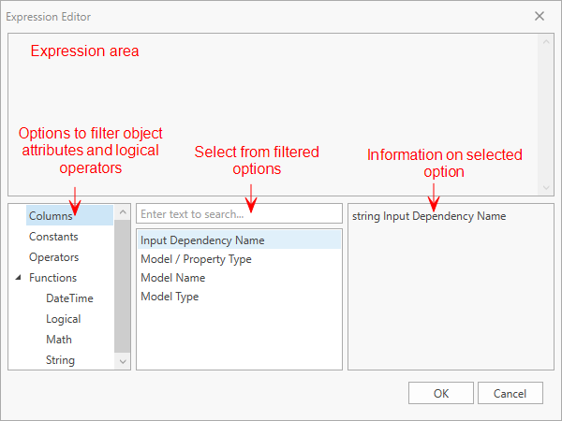Image resolution: width=562 pixels, height=421 pixels.
Task: Open the Logical functions subcategory
Action: [63, 319]
